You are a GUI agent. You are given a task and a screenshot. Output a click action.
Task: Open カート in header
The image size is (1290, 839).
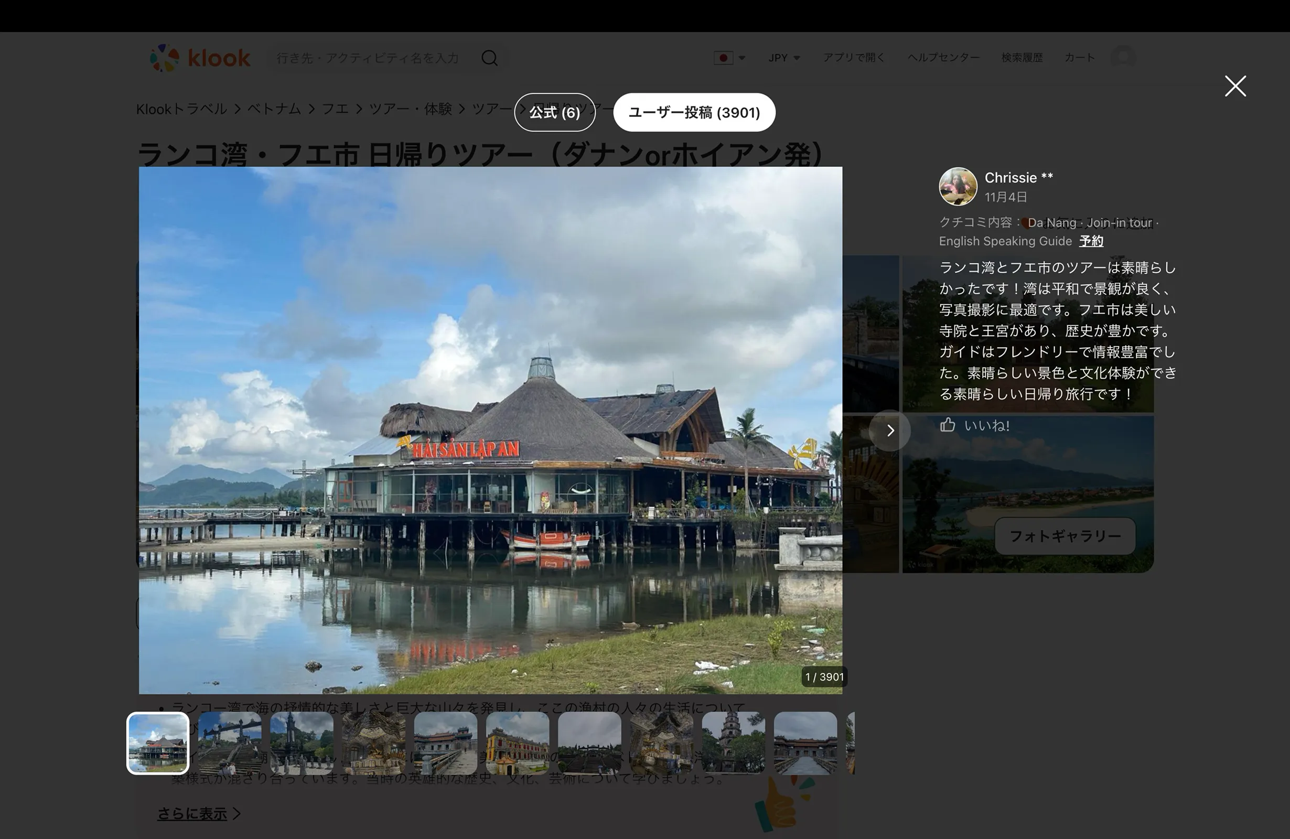pos(1079,58)
